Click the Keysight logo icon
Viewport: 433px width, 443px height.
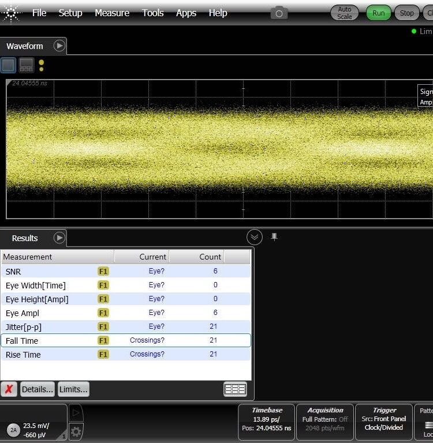(x=10, y=12)
